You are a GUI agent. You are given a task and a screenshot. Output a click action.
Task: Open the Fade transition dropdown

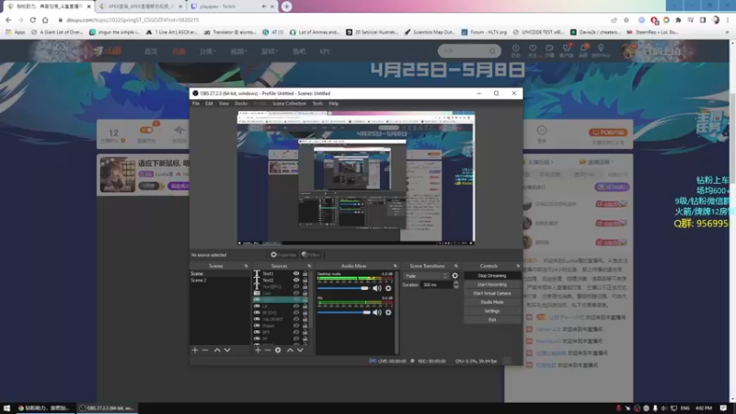[426, 276]
